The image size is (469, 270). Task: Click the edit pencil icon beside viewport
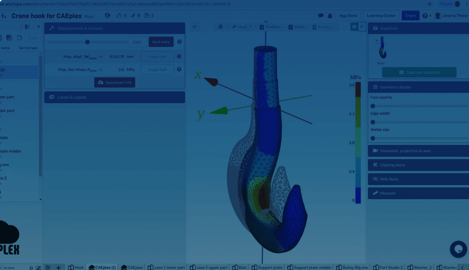[x=195, y=27]
